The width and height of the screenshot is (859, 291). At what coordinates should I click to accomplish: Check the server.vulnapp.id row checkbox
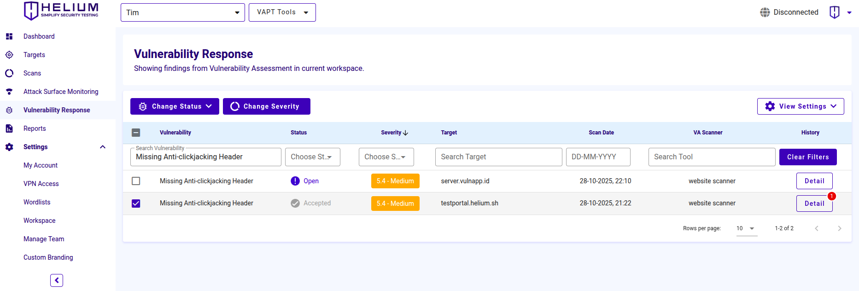[136, 181]
